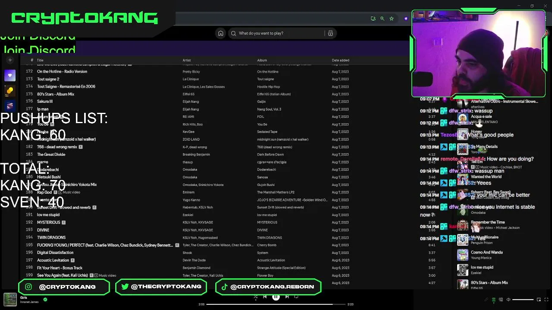
Task: Skip to the next track
Action: click(x=287, y=297)
